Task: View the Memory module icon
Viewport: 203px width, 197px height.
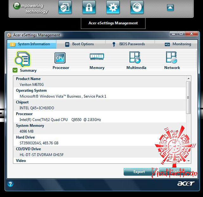Action: [x=97, y=56]
